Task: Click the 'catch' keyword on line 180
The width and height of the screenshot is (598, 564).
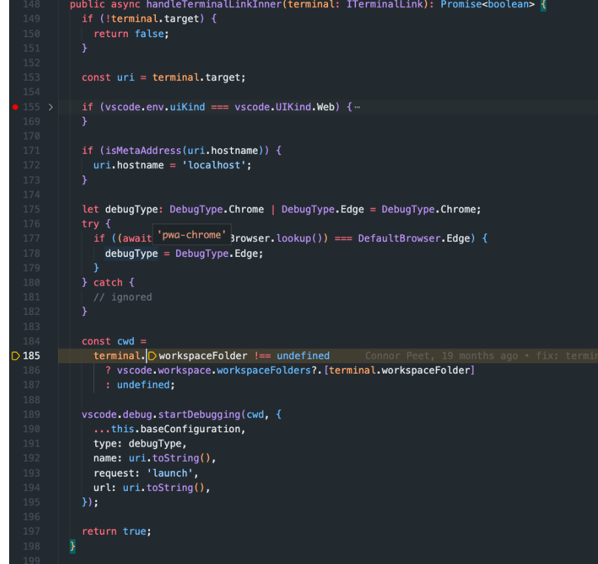Action: (108, 282)
